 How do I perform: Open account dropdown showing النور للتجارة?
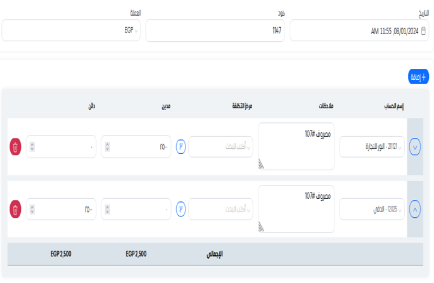click(373, 147)
